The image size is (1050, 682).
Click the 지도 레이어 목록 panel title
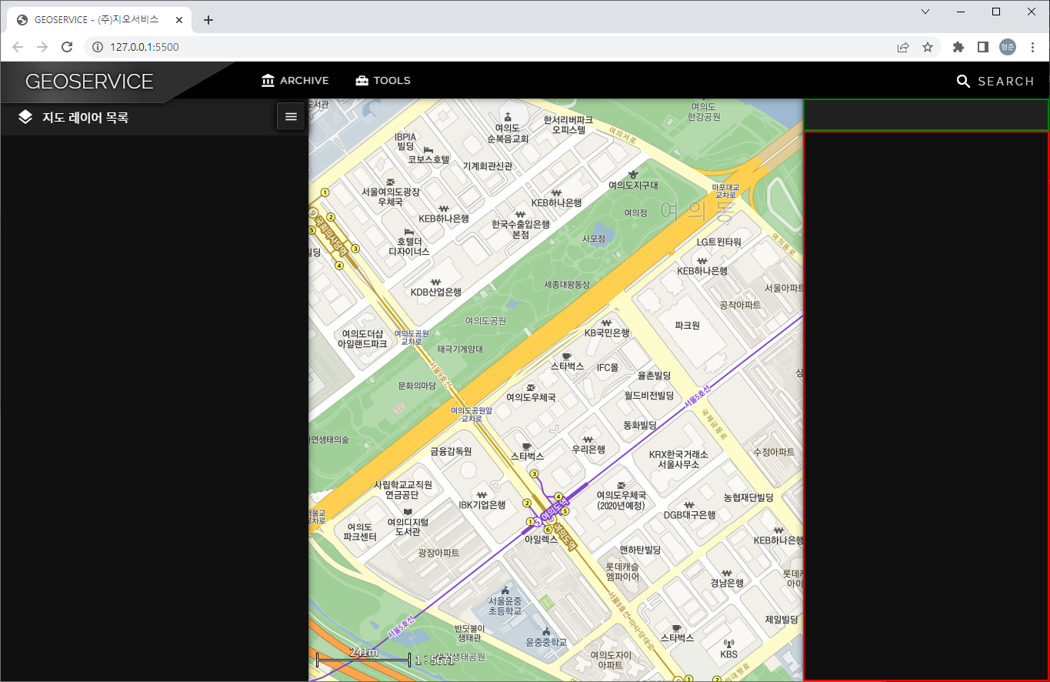point(85,118)
